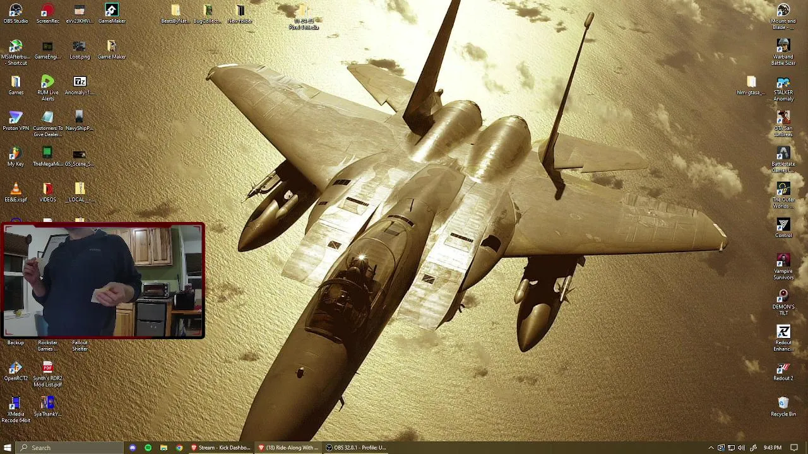Open the ScreenRec desktop shortcut
Viewport: 808px width, 454px height.
pyautogui.click(x=47, y=14)
